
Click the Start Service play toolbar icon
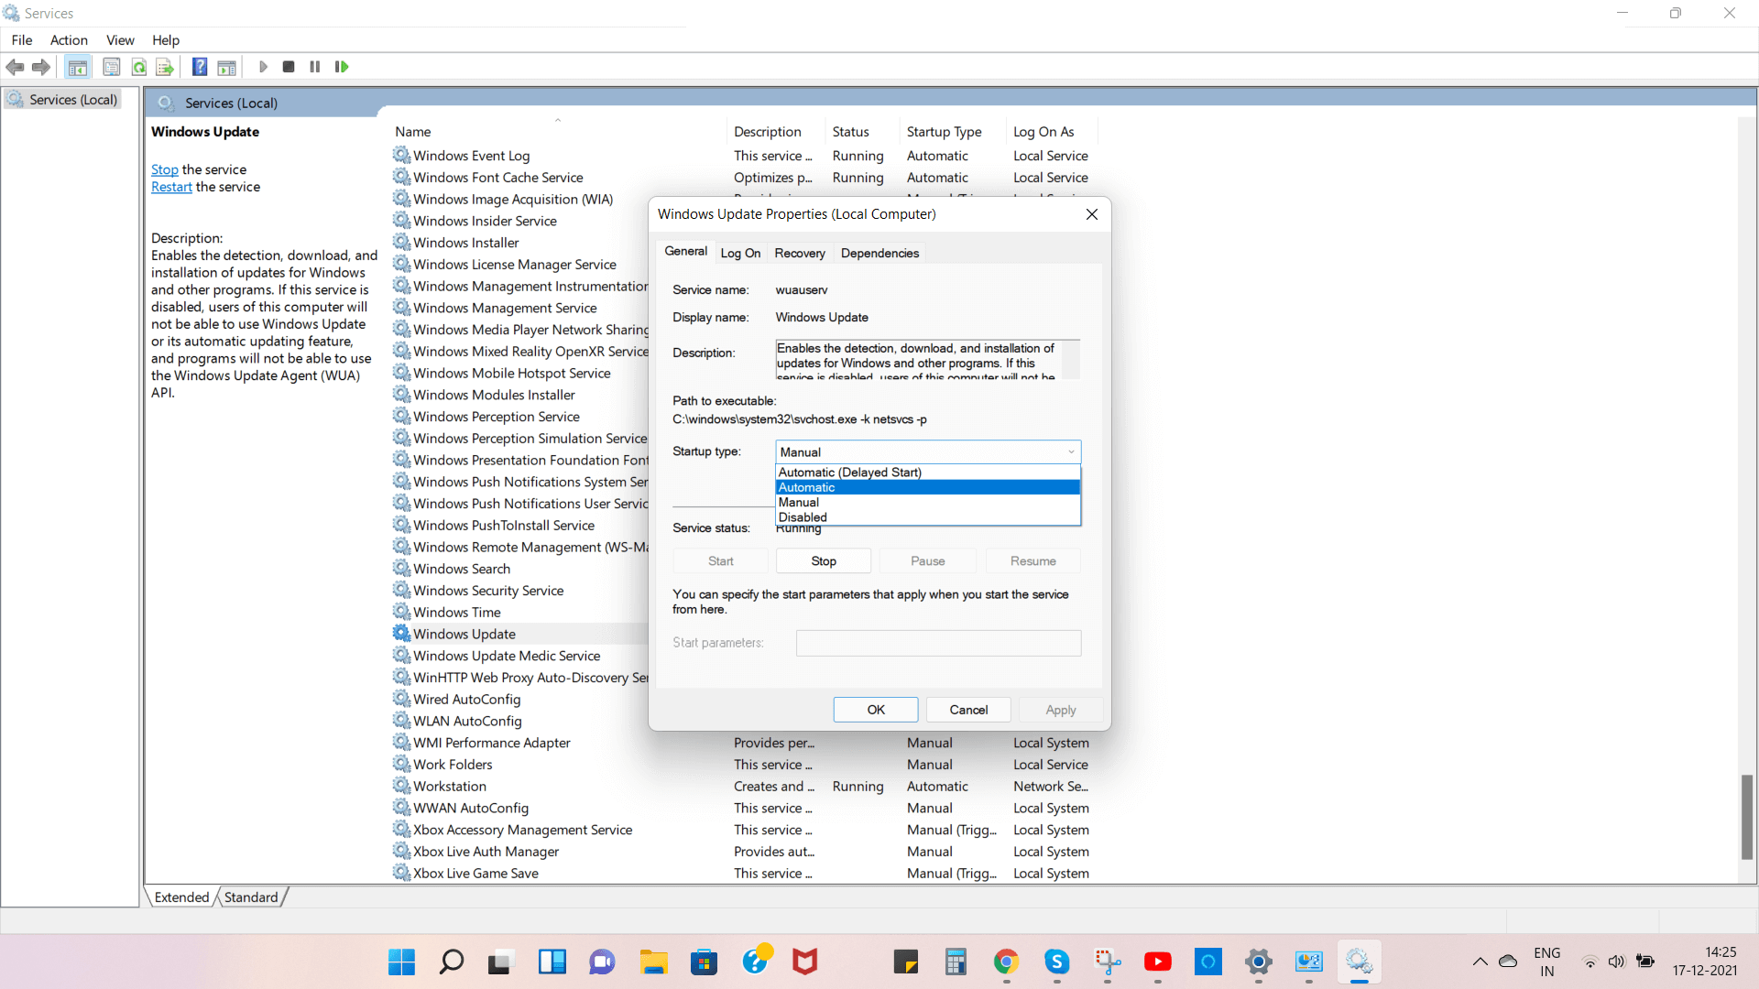pyautogui.click(x=263, y=67)
